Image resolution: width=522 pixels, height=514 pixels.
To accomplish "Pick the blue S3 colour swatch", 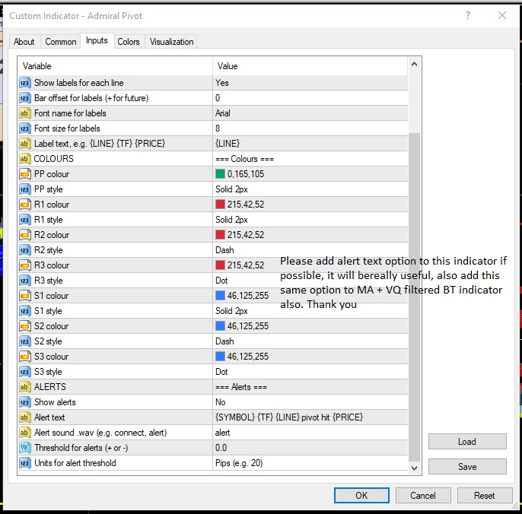I will click(x=220, y=357).
